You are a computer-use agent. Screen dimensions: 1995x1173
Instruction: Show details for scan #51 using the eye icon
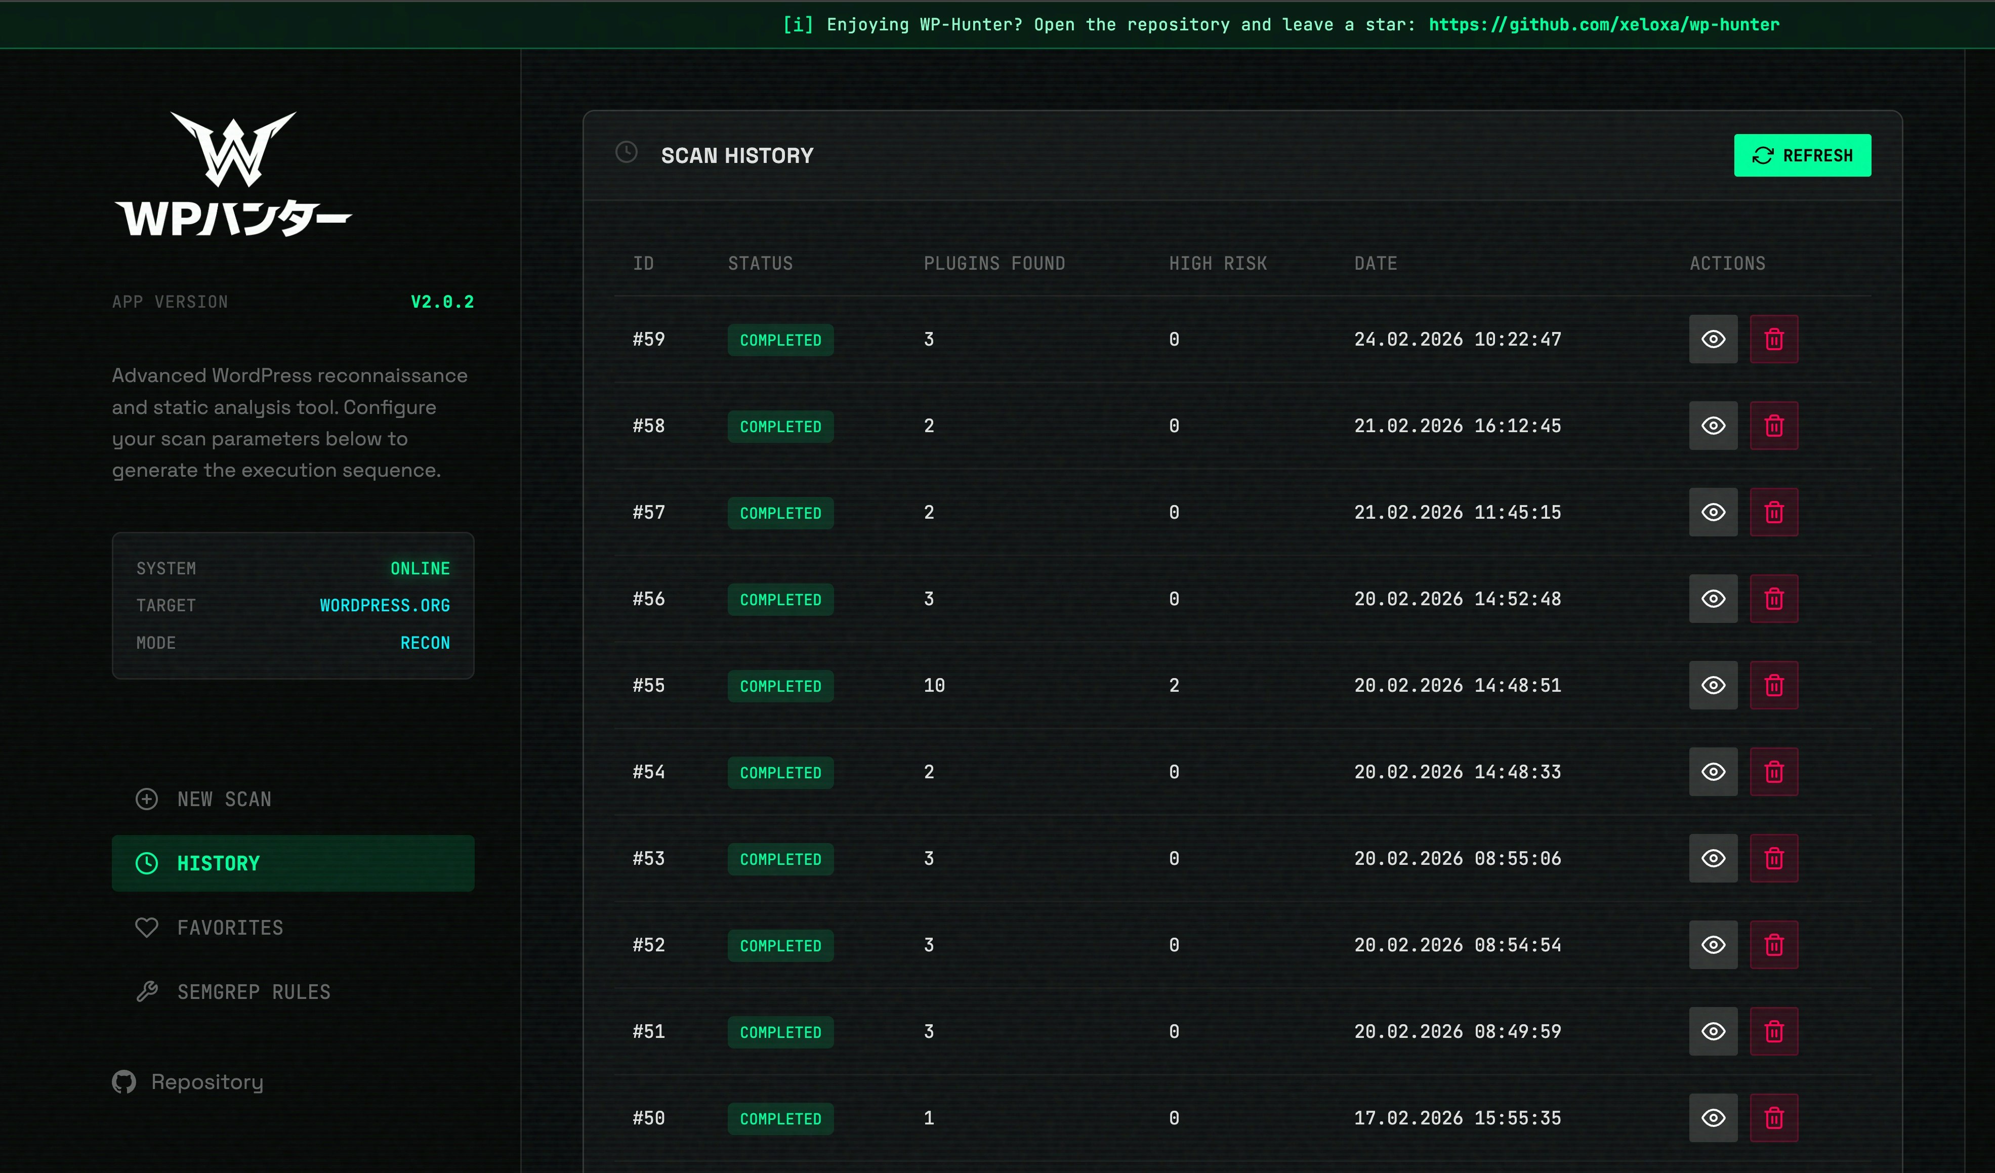pos(1713,1031)
